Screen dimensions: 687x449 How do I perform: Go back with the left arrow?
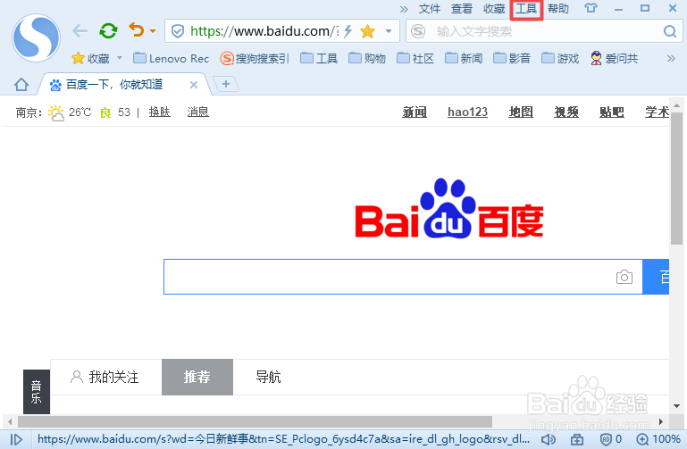80,31
